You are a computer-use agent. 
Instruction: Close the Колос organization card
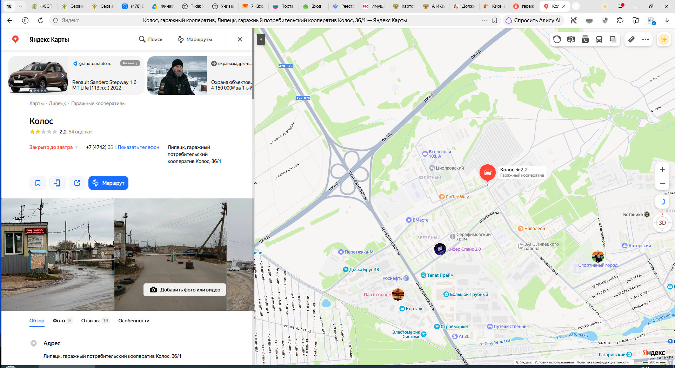(240, 39)
